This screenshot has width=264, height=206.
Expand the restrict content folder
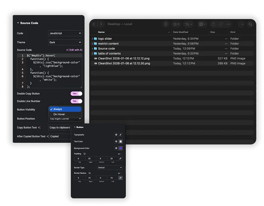[92, 44]
